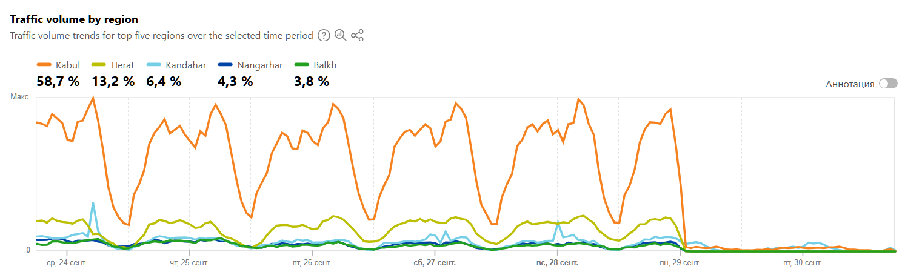The width and height of the screenshot is (905, 275).
Task: Select the вс, 28 сент. axis label
Action: pos(557,263)
